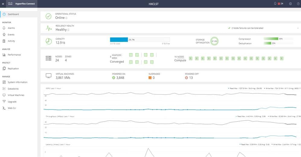Click the Cisco logo in header
Viewport: 301px width, 157px height.
pyautogui.click(x=10, y=4)
